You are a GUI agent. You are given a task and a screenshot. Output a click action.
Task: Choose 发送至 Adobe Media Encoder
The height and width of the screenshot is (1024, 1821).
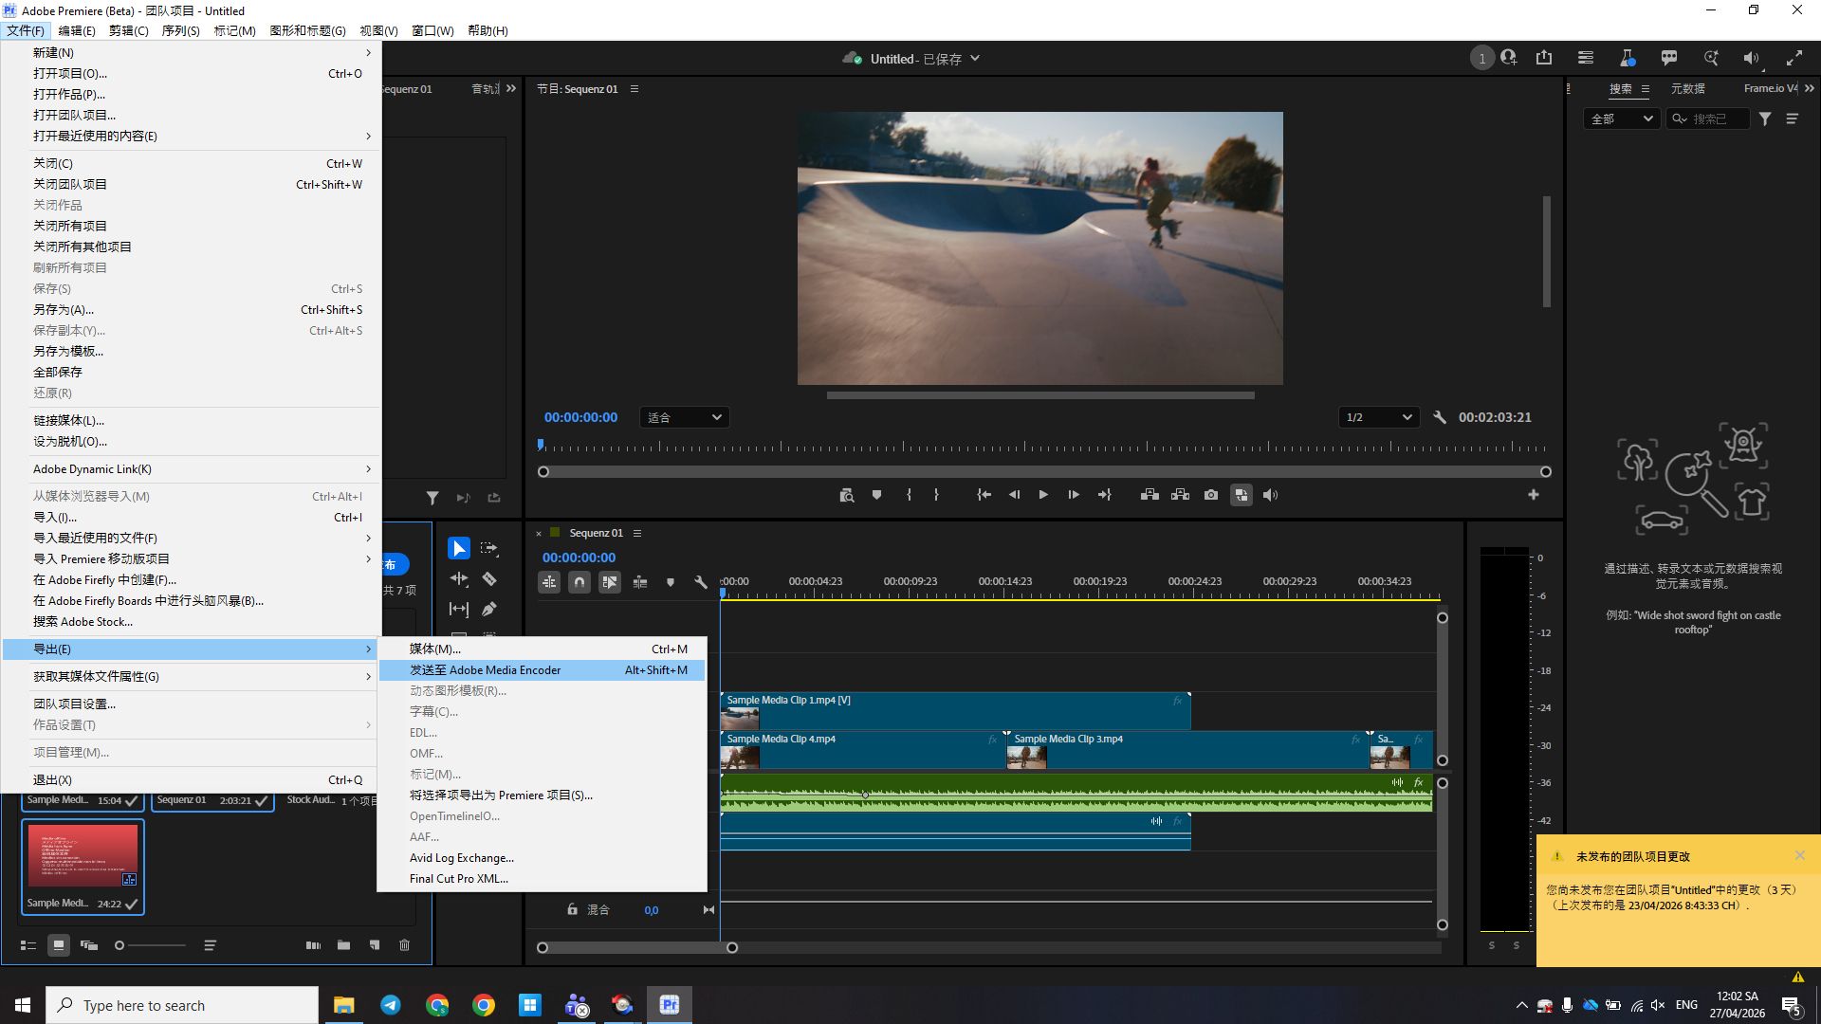(542, 669)
